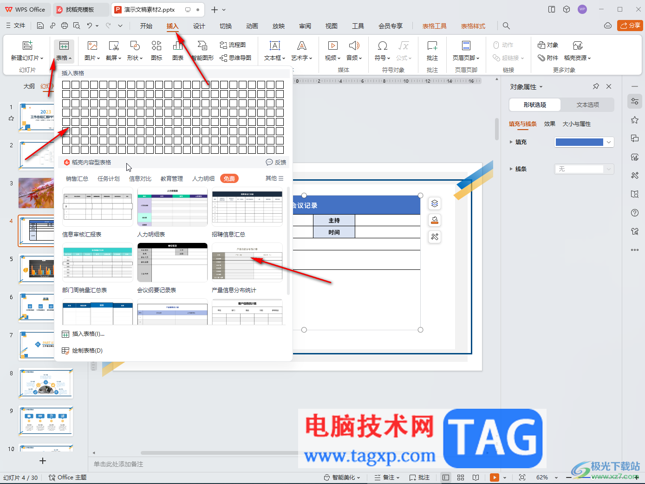
Task: Click the Audio (音频) insert icon
Action: [x=354, y=46]
